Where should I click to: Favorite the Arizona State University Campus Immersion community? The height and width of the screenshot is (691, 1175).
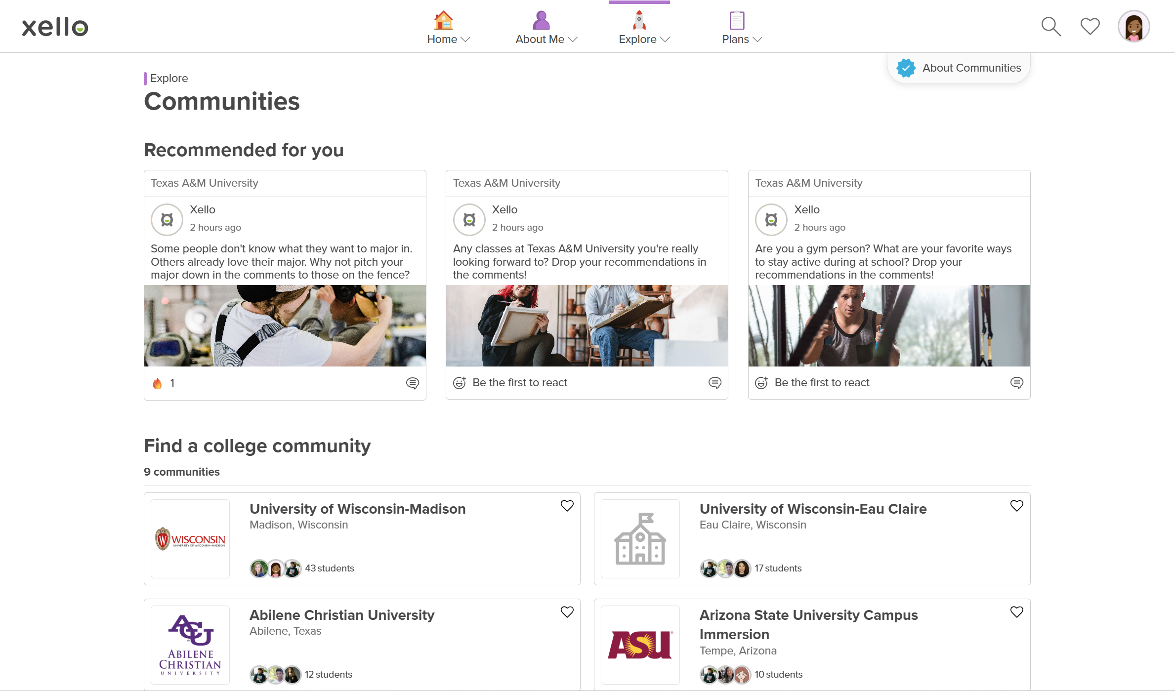pos(1017,611)
